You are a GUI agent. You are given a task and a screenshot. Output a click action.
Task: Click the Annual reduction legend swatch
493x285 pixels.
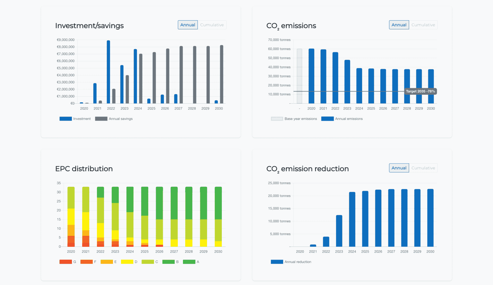click(277, 262)
